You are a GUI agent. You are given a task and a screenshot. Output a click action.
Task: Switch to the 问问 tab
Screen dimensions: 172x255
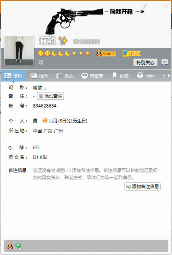click(146, 76)
